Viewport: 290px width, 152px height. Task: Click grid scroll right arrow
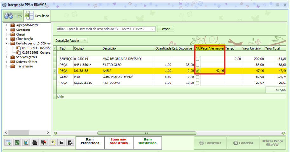(284, 133)
